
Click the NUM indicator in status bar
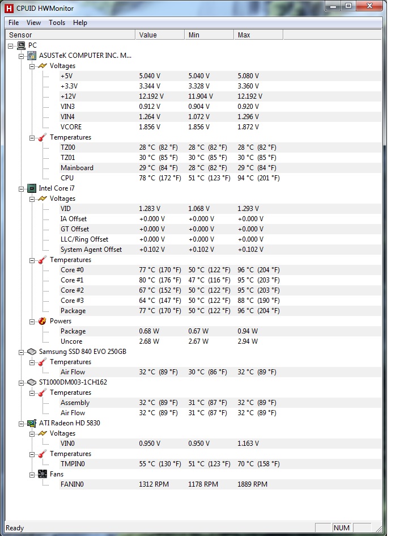click(x=341, y=528)
